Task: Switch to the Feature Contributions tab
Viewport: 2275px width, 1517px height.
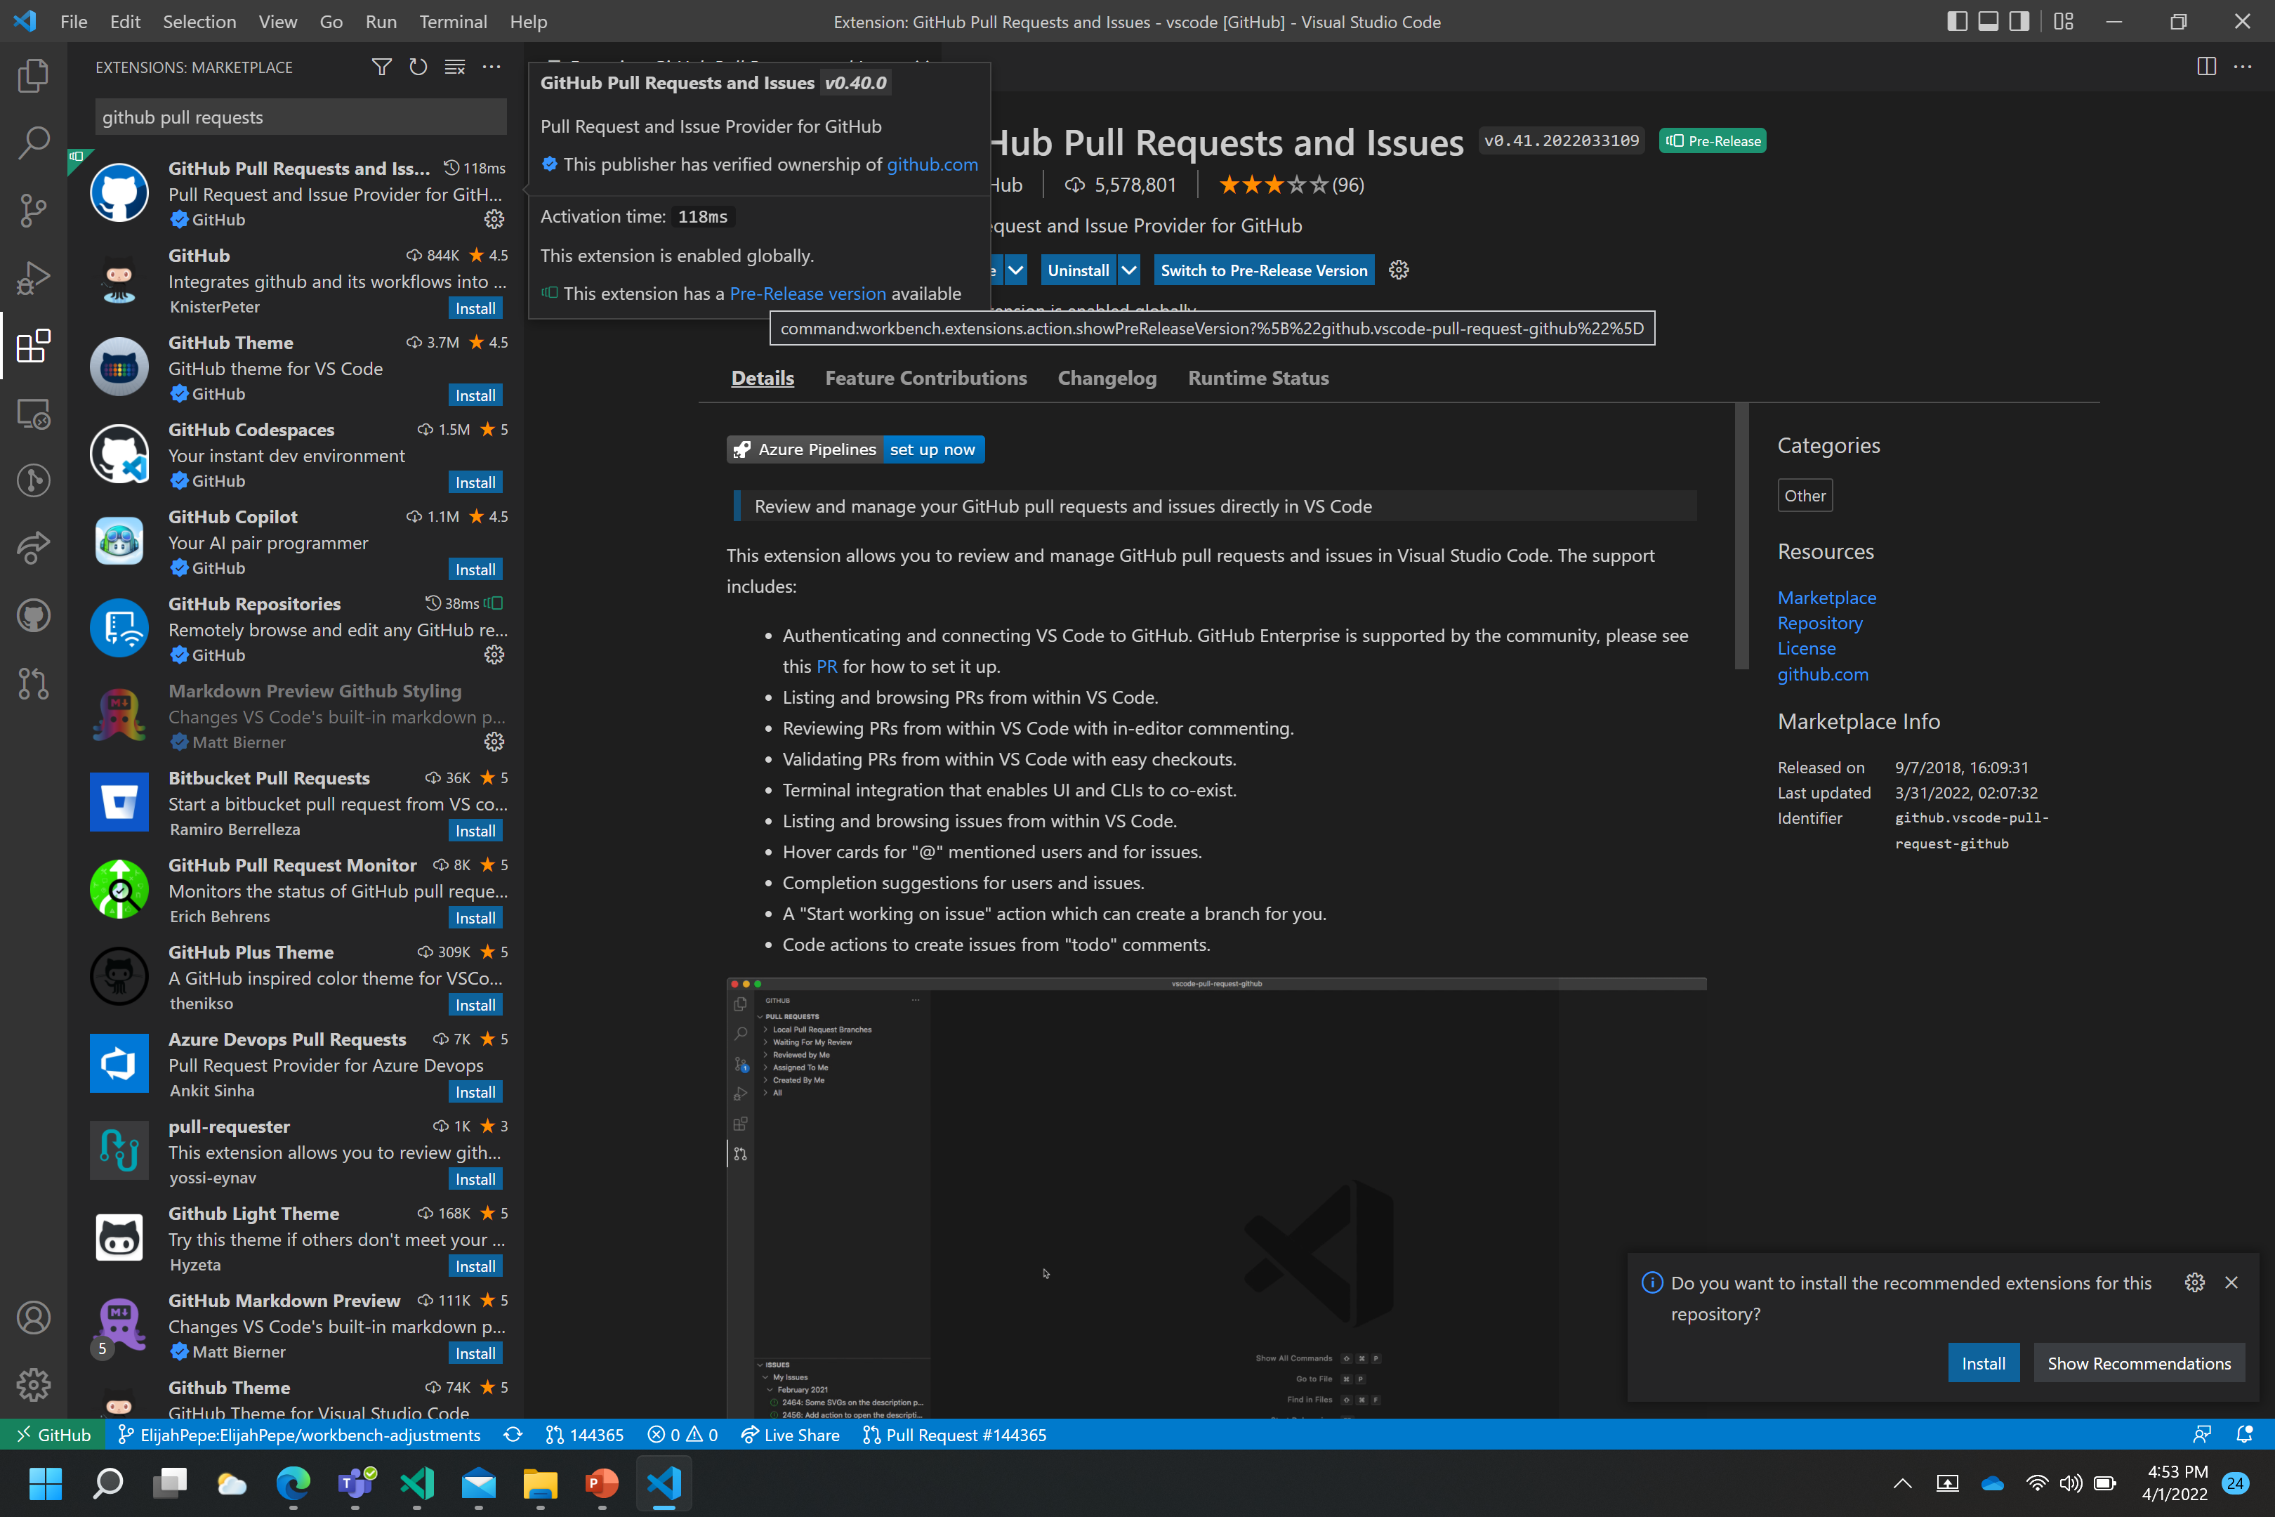Action: click(x=925, y=379)
